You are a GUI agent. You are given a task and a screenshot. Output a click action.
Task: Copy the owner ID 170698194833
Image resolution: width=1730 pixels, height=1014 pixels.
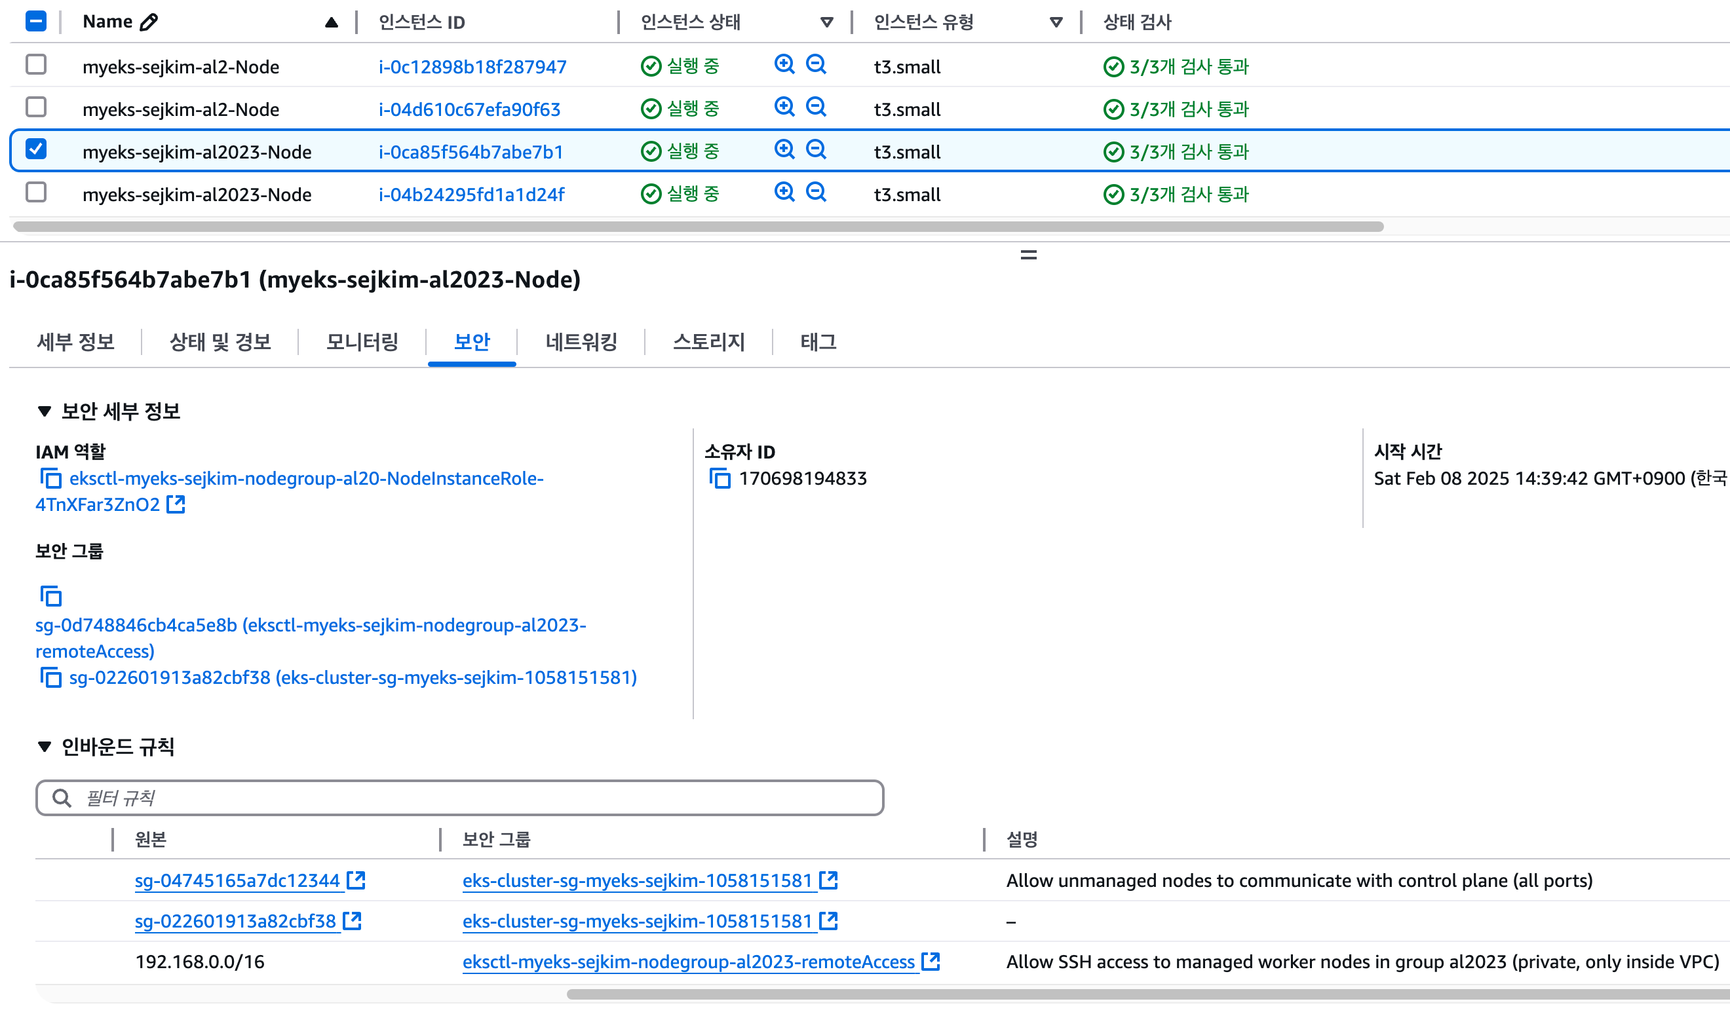tap(720, 478)
